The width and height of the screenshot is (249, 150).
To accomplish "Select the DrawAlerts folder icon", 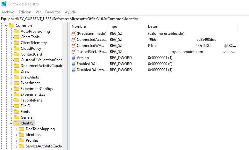I will pyautogui.click(x=17, y=77).
